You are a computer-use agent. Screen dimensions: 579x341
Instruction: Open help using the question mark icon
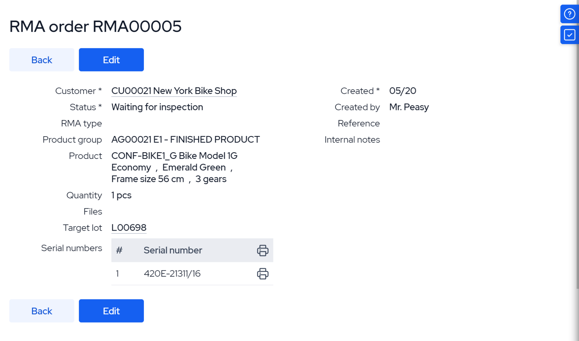pos(569,14)
